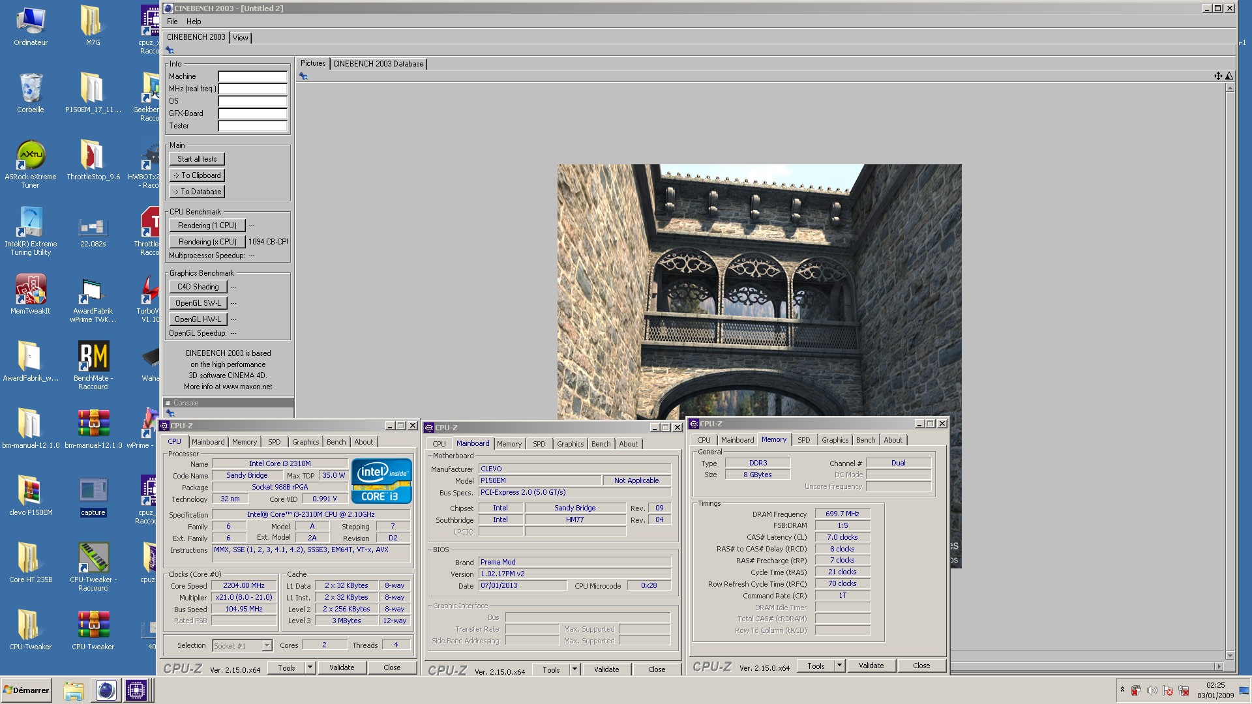Switch to CINEBENCH 2003 Database tab

378,64
